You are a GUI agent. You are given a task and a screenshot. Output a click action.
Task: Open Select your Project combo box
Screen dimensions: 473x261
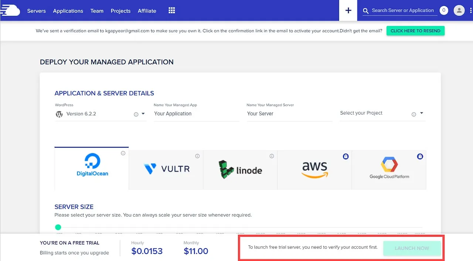pyautogui.click(x=382, y=113)
